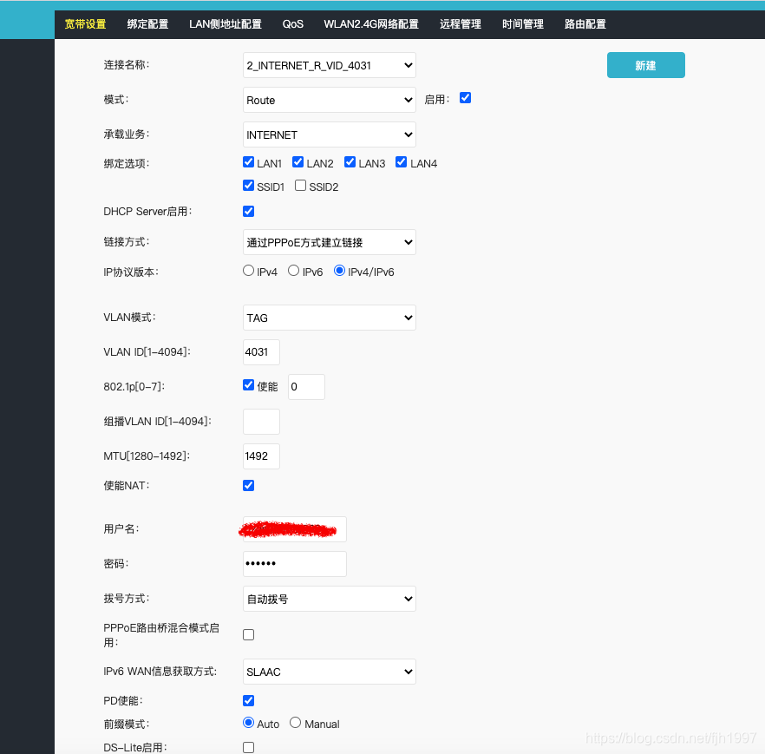Open the 模式 Route dropdown

[329, 100]
